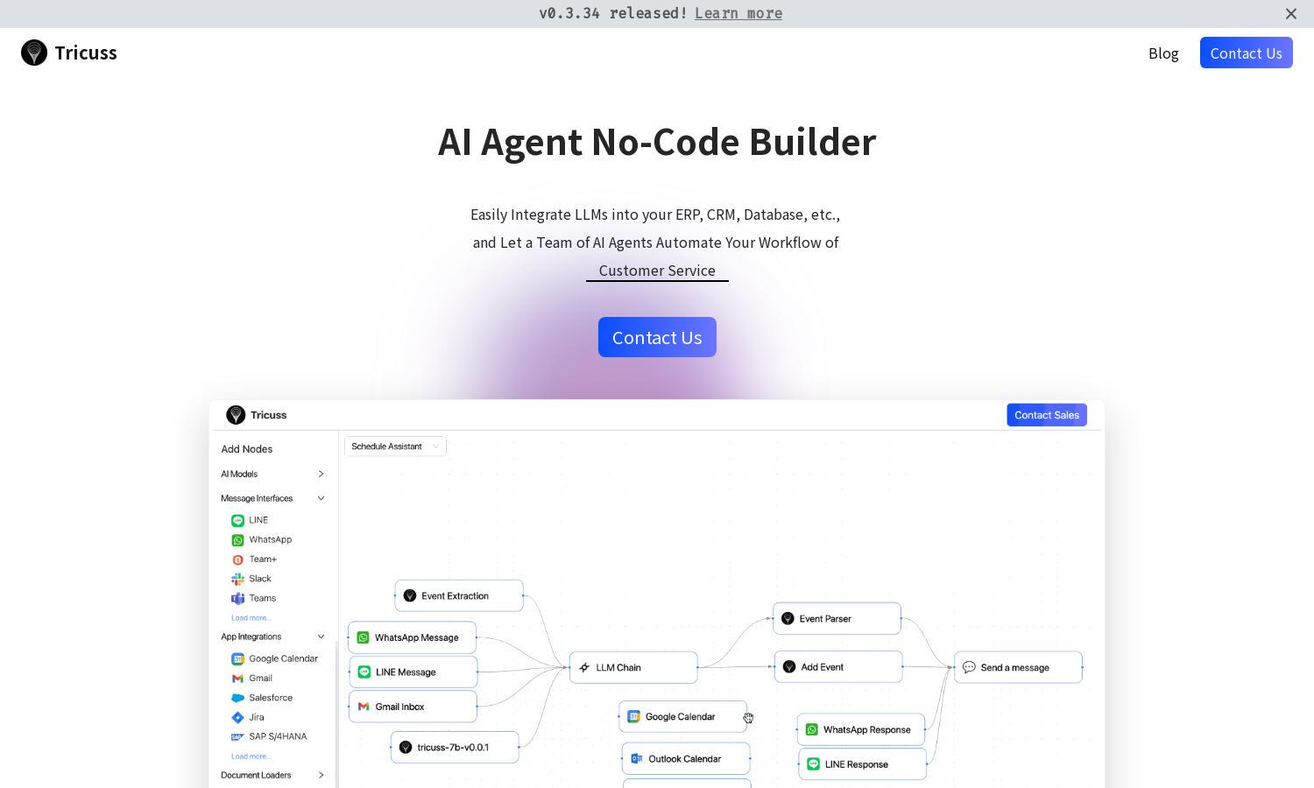The width and height of the screenshot is (1314, 788).
Task: Click the WhatsApp Response node icon
Action: click(811, 729)
